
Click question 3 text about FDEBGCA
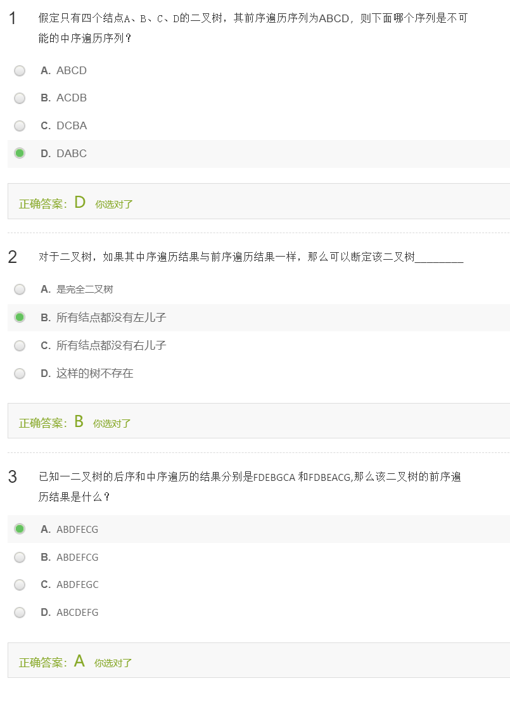250,487
